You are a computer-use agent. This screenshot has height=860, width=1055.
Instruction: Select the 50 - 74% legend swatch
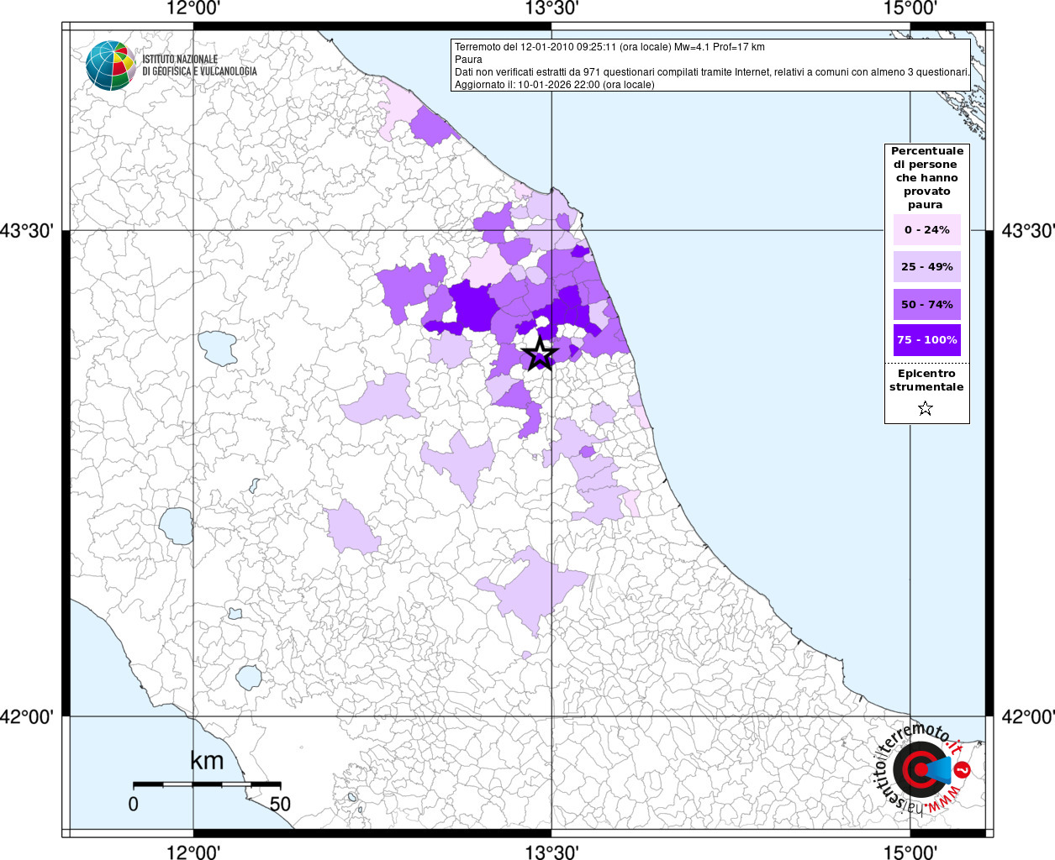pyautogui.click(x=926, y=304)
